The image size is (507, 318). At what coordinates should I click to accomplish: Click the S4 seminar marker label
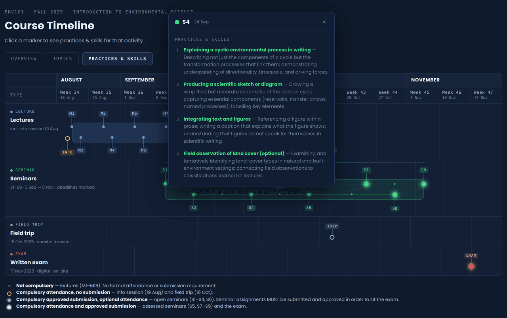251,208
